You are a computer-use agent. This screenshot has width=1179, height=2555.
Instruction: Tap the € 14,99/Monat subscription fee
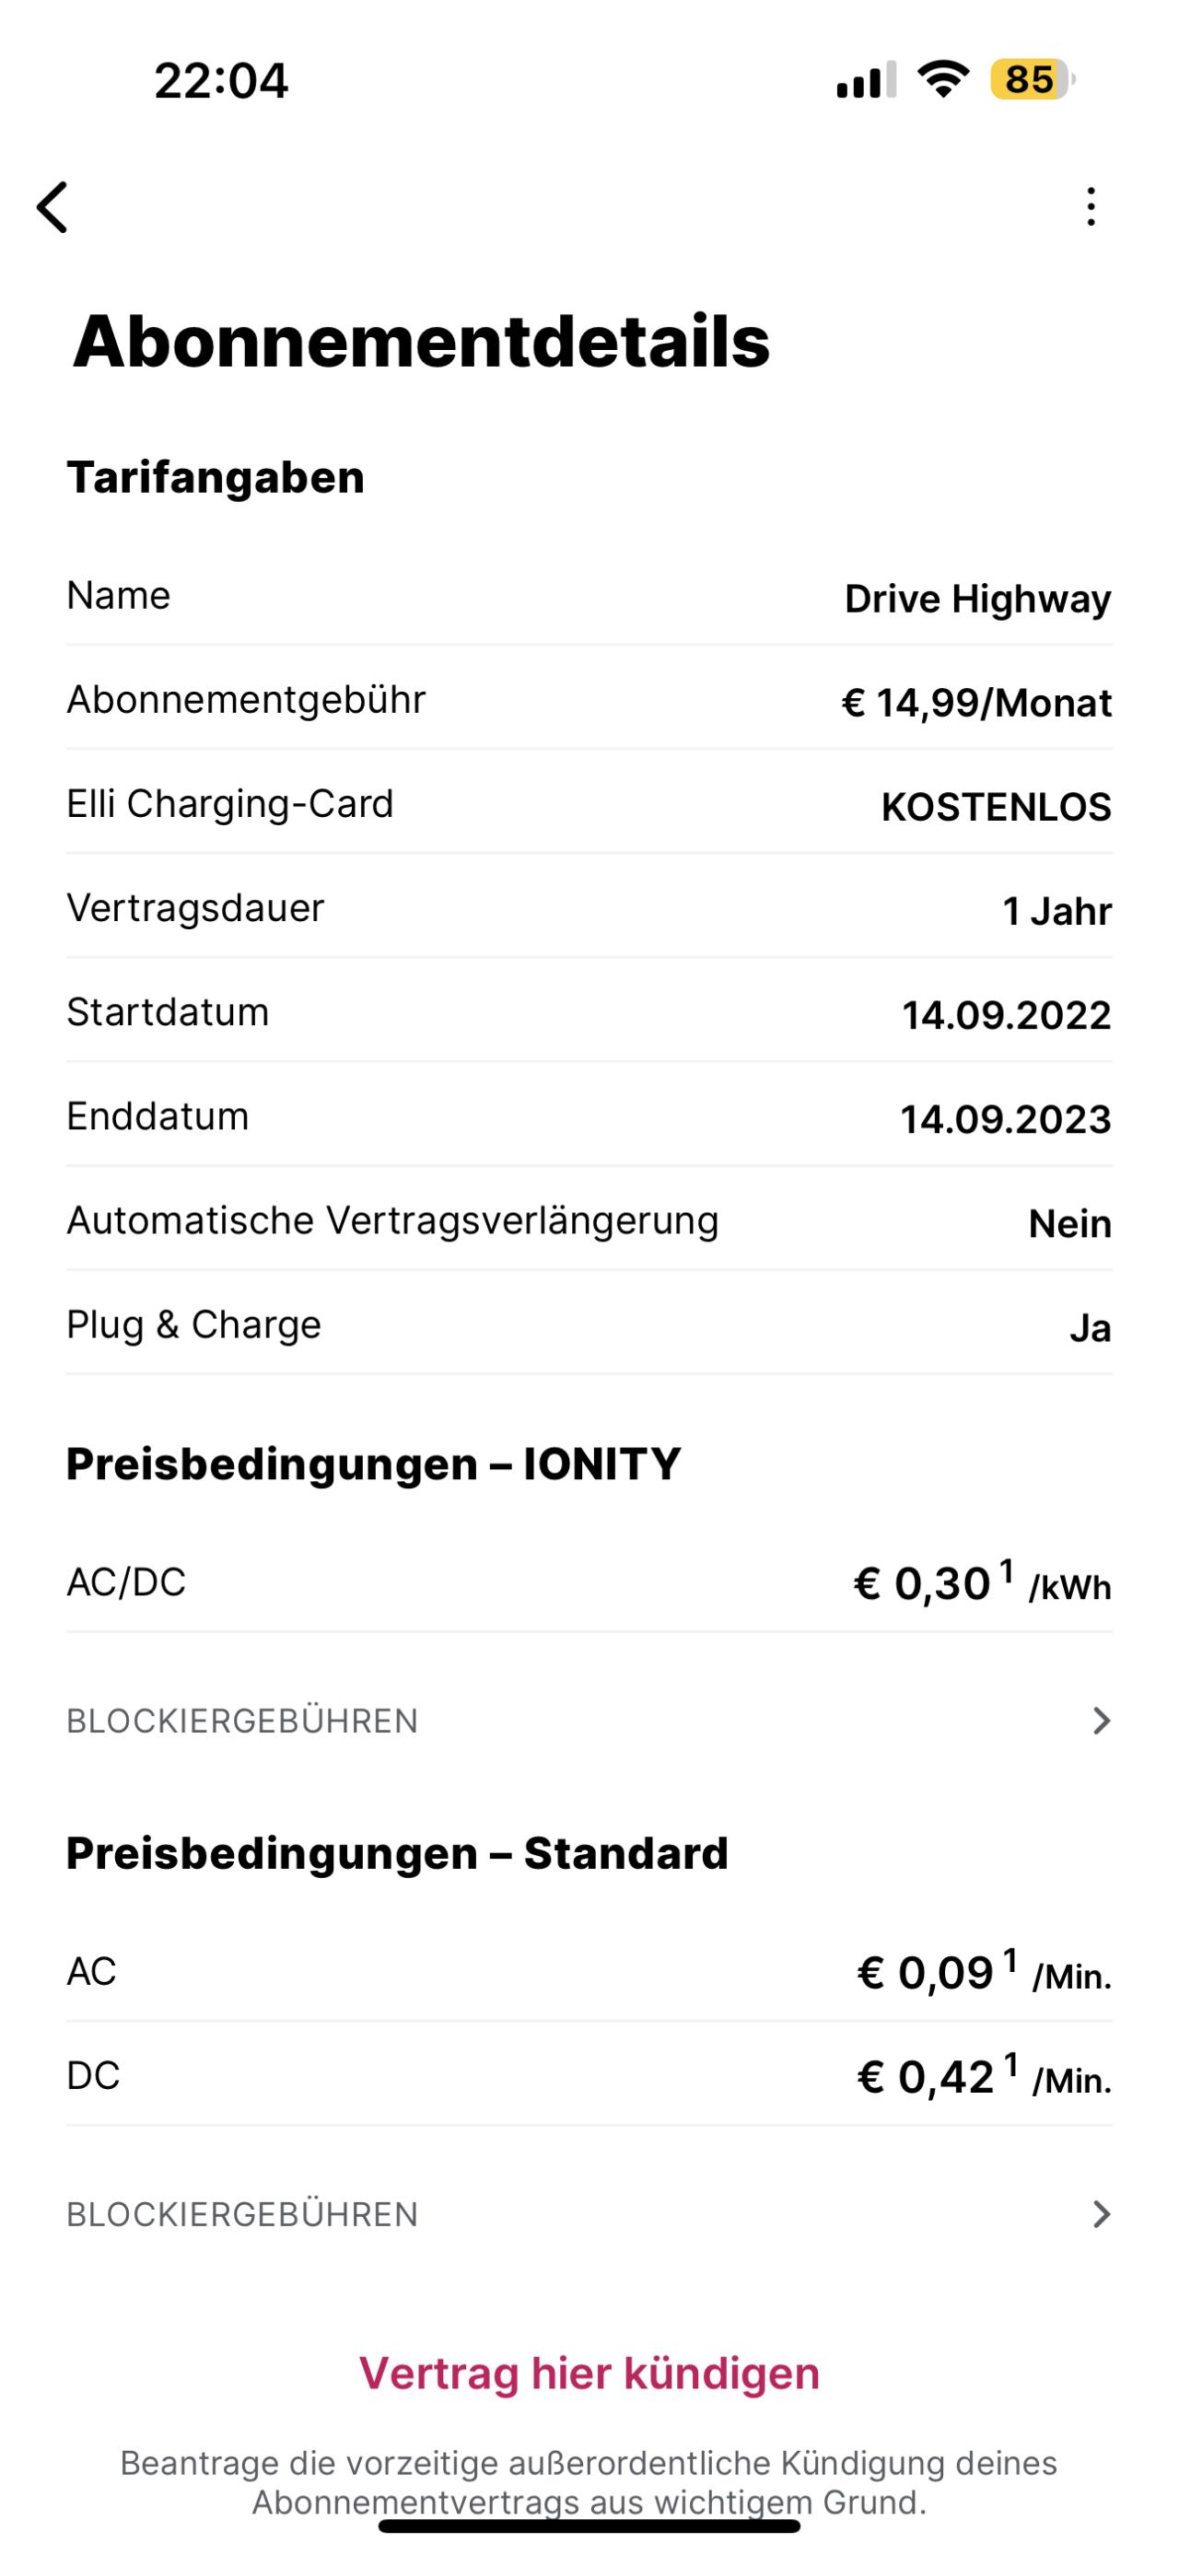(x=975, y=703)
